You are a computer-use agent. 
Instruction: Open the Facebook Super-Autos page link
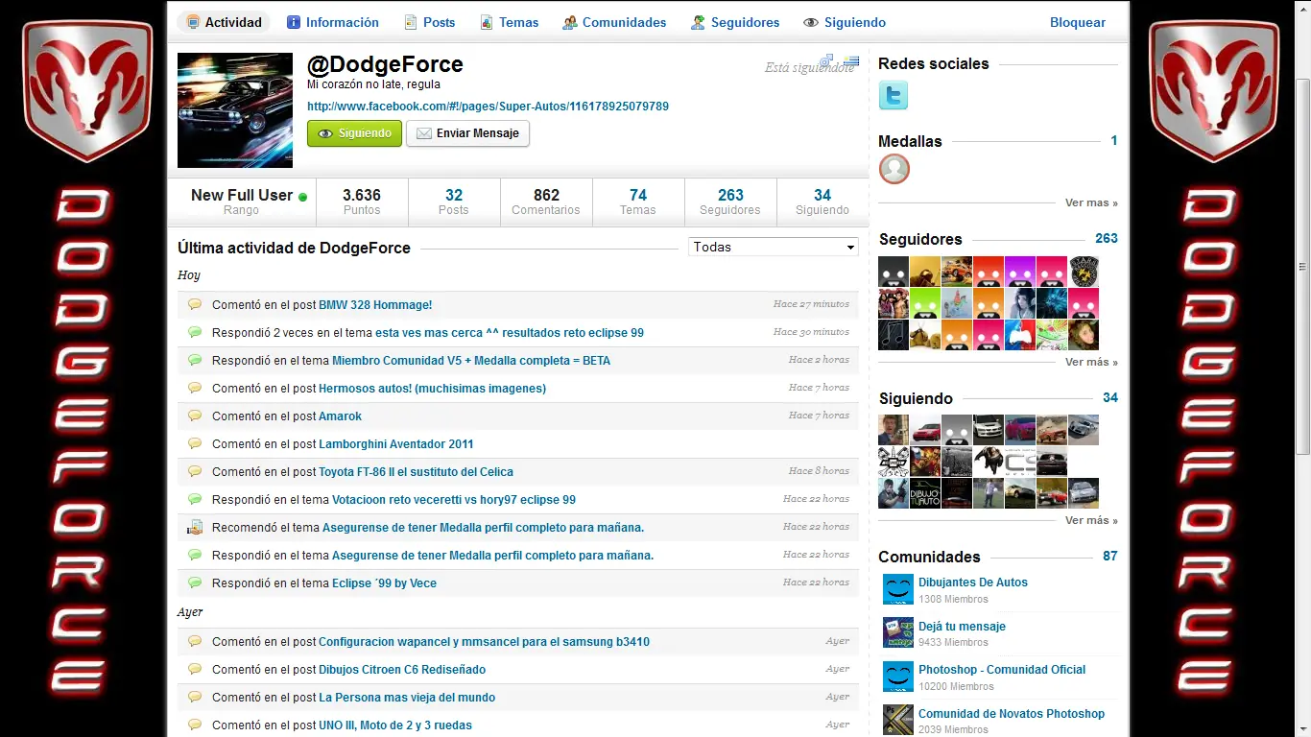pyautogui.click(x=488, y=107)
